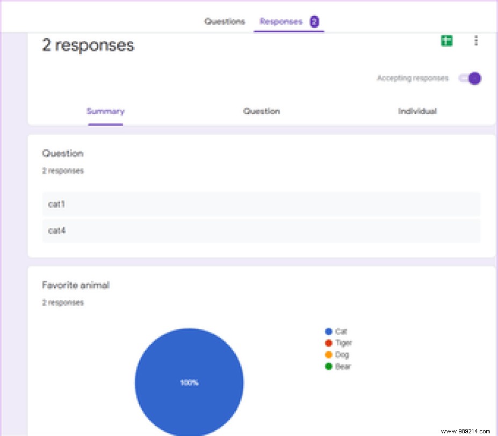Click the blue Cat legend marker
498x436 pixels.
[x=328, y=331]
